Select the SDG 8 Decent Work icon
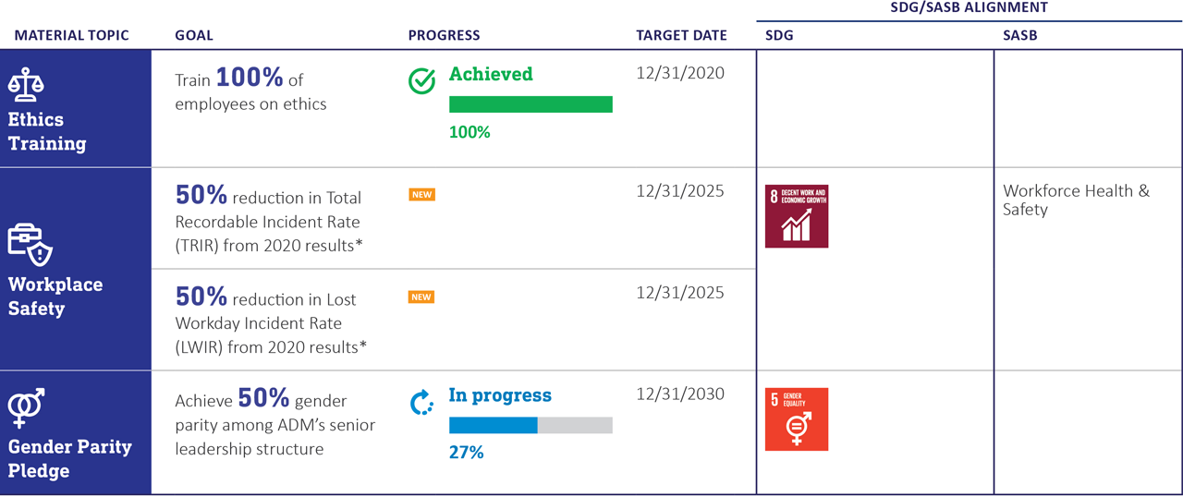The height and width of the screenshot is (497, 1183). [x=797, y=216]
